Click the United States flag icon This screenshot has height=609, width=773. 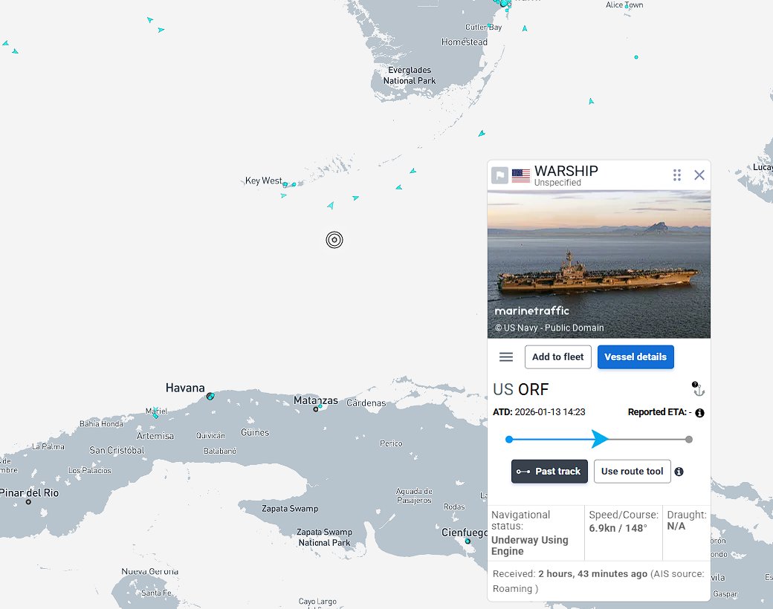[x=521, y=175]
